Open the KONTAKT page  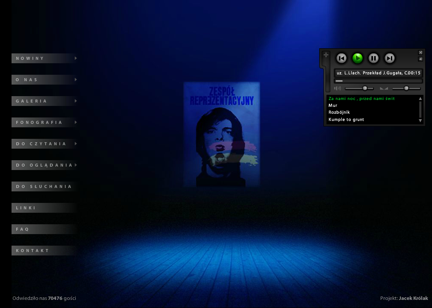point(44,250)
